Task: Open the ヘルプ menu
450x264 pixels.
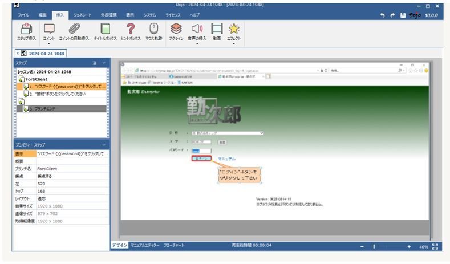Action: 194,15
